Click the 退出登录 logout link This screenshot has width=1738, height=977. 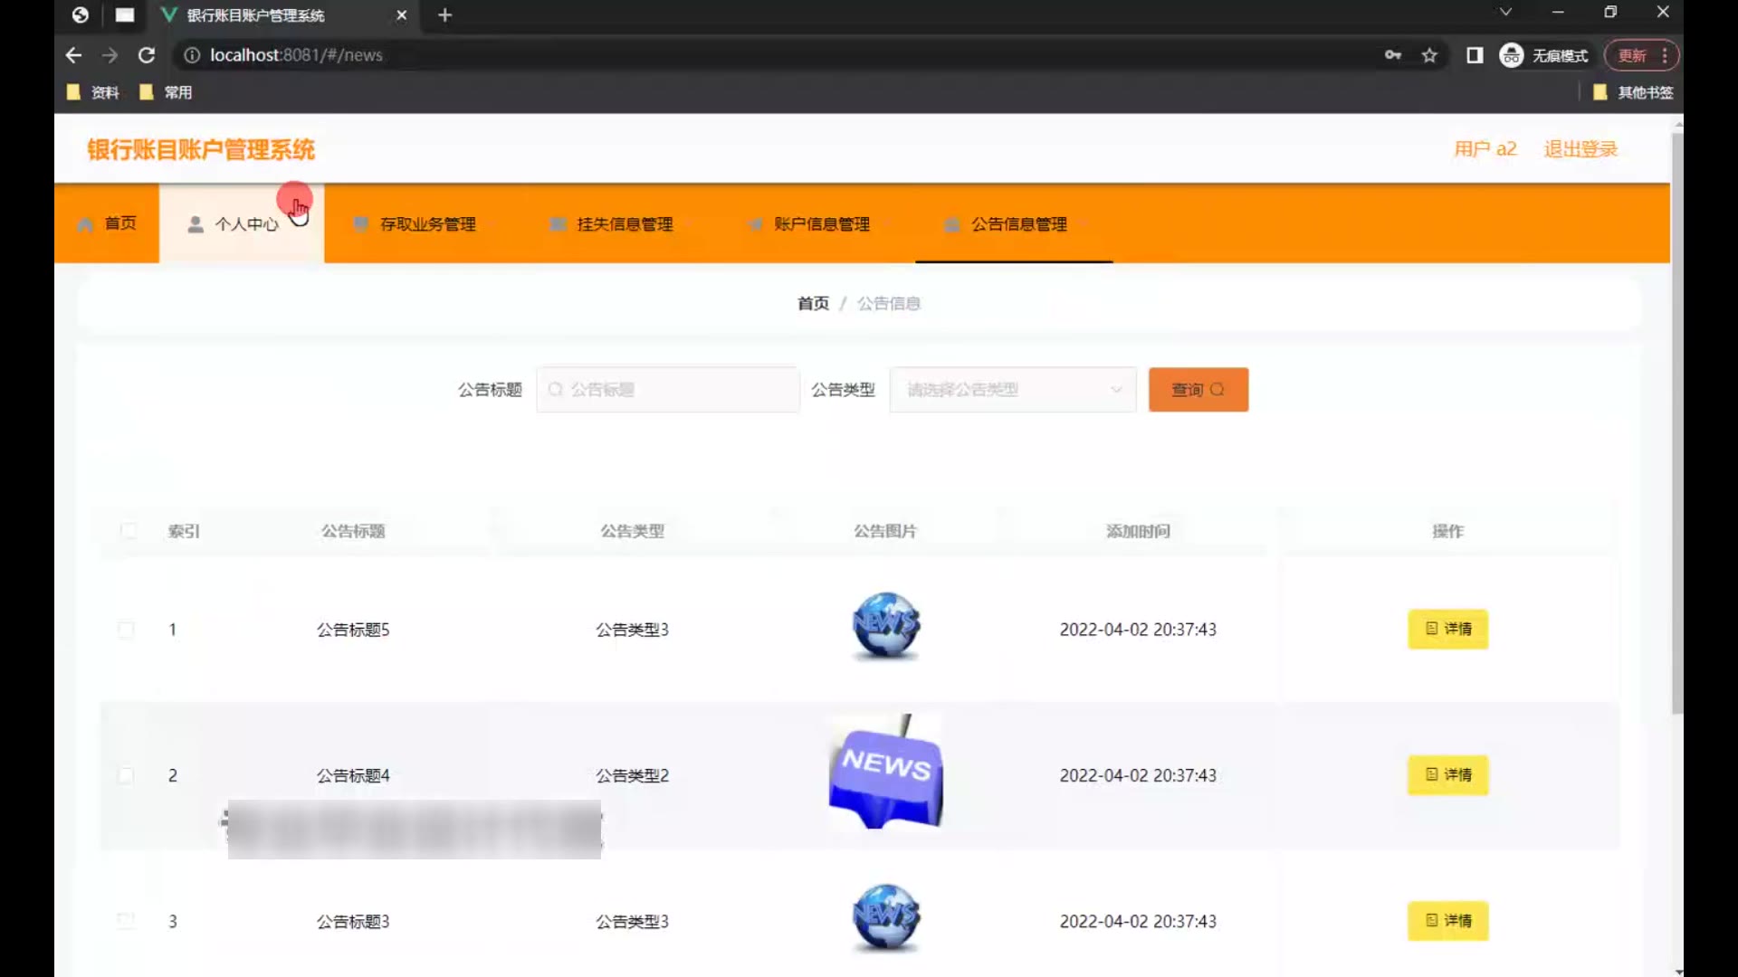click(x=1580, y=149)
